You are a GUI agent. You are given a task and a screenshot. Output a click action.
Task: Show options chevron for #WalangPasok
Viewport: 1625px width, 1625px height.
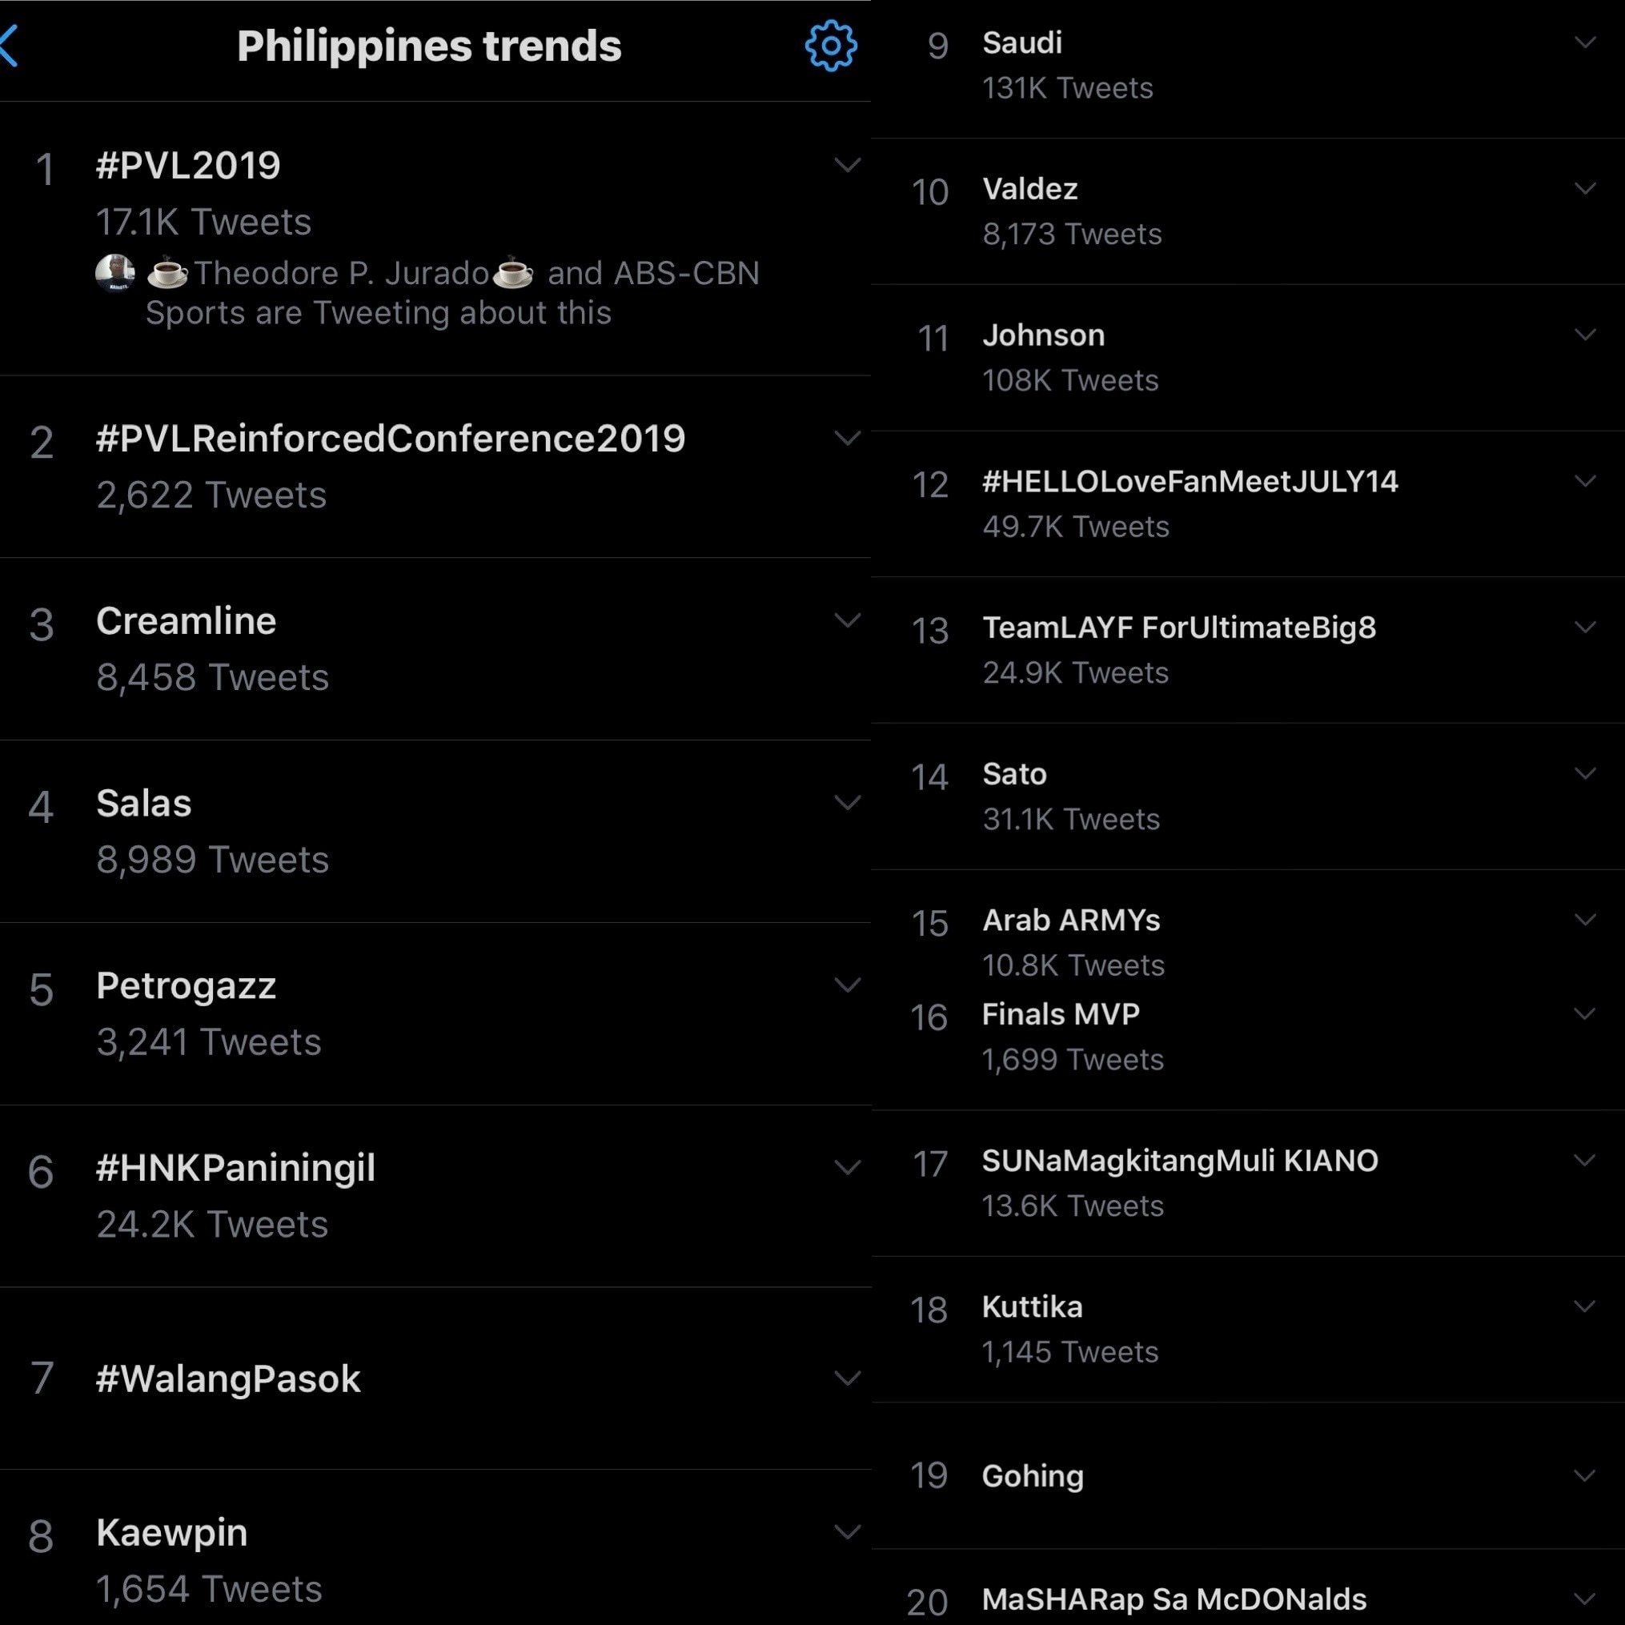[x=847, y=1378]
